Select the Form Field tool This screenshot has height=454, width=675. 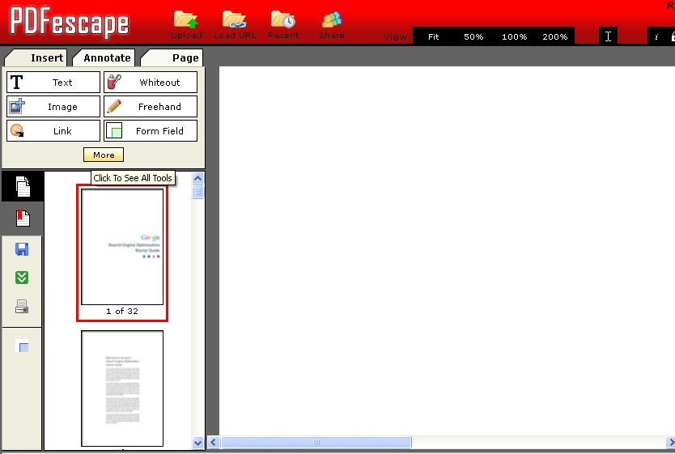[151, 131]
